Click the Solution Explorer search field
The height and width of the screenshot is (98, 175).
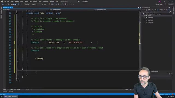point(155,12)
